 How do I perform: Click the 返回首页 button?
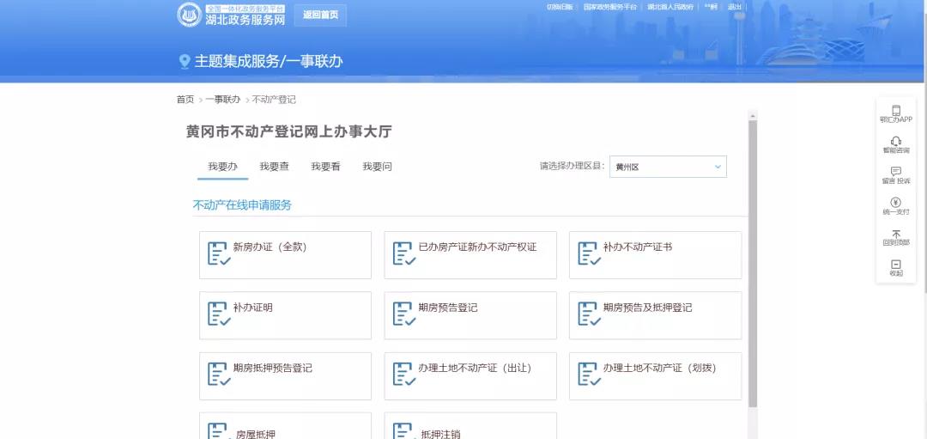pyautogui.click(x=321, y=15)
